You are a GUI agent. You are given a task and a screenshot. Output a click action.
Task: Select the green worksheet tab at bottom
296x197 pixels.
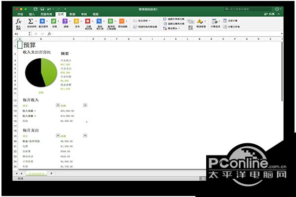[x=37, y=173]
